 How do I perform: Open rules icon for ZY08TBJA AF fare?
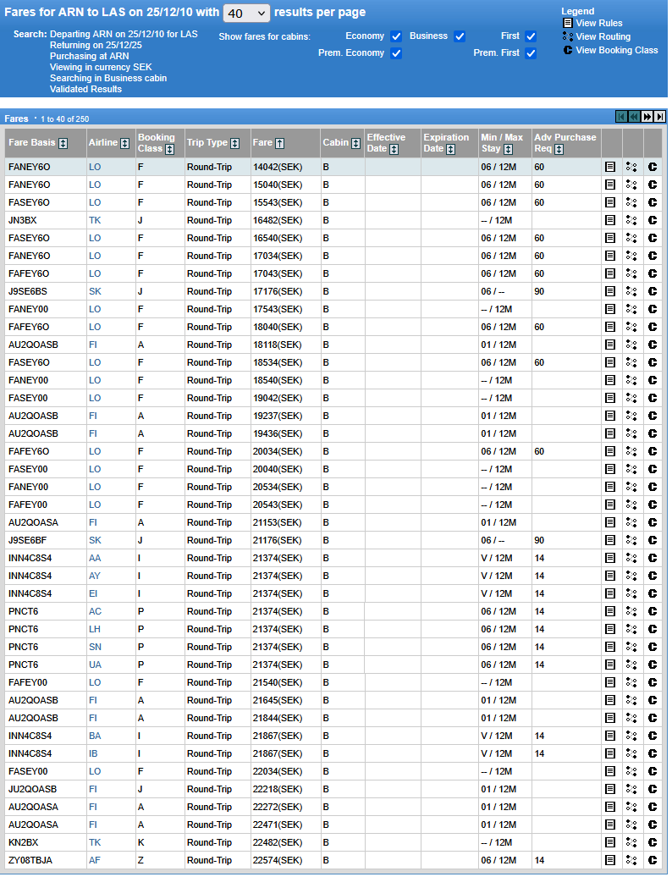(610, 860)
